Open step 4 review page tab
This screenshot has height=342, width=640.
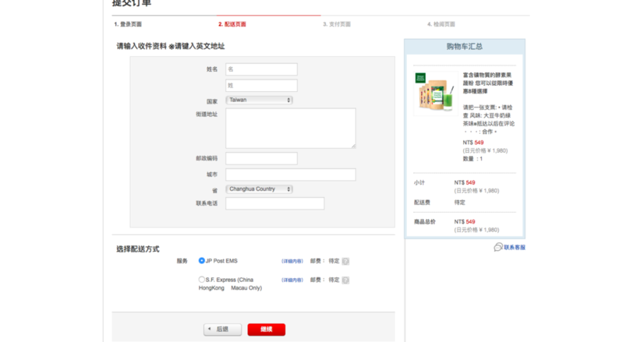tap(441, 24)
